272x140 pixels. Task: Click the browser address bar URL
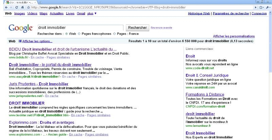tap(108, 7)
